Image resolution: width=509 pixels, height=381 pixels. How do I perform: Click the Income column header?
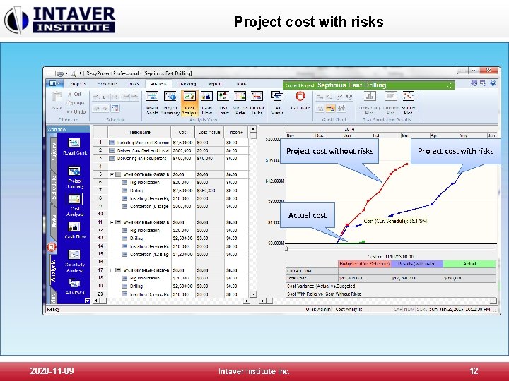tap(236, 132)
